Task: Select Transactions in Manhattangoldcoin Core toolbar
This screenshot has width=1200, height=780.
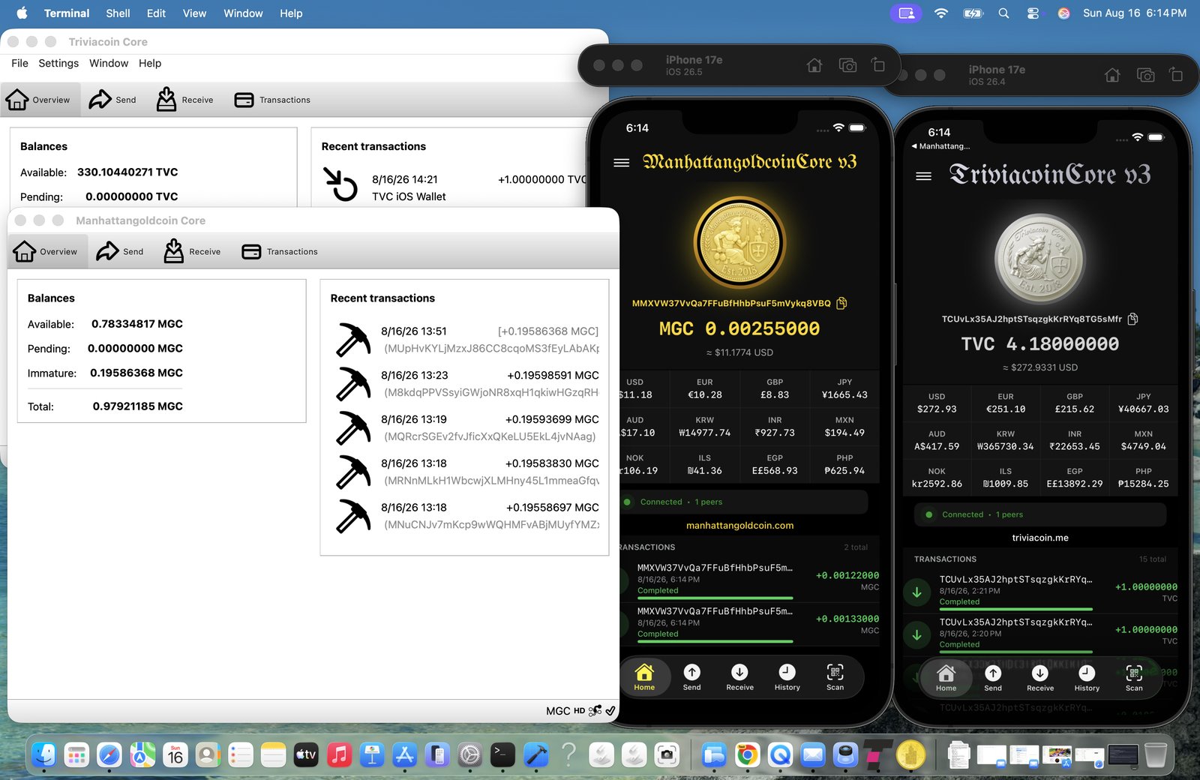Action: [x=280, y=251]
